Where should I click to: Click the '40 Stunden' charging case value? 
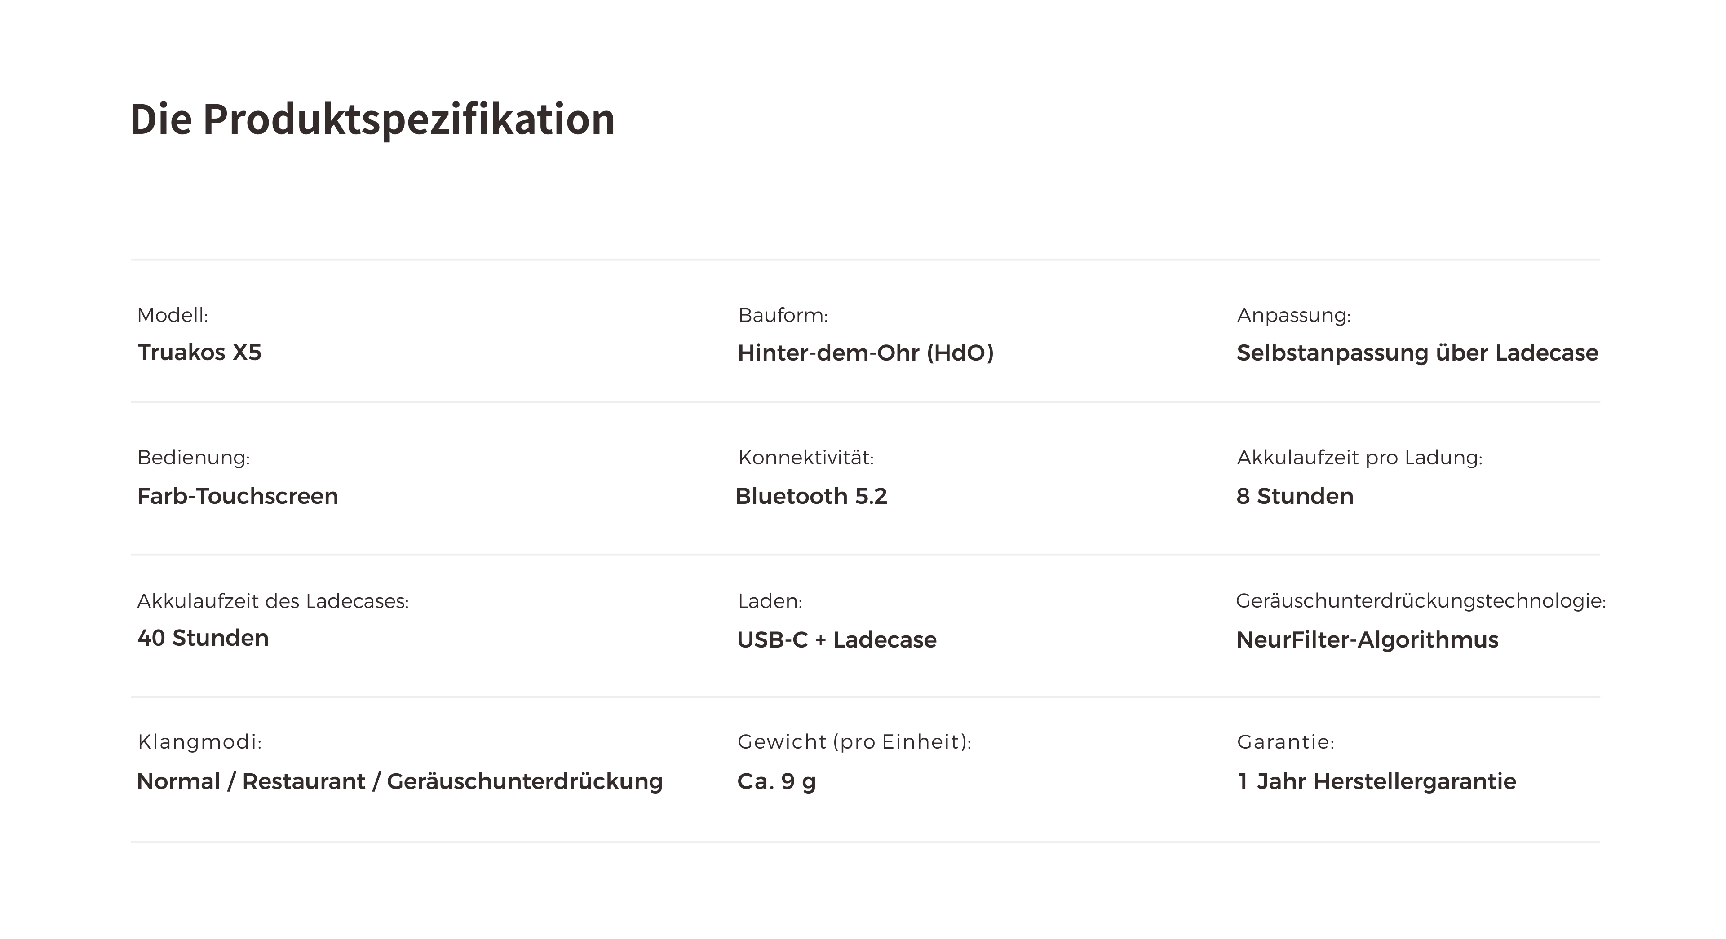click(203, 638)
